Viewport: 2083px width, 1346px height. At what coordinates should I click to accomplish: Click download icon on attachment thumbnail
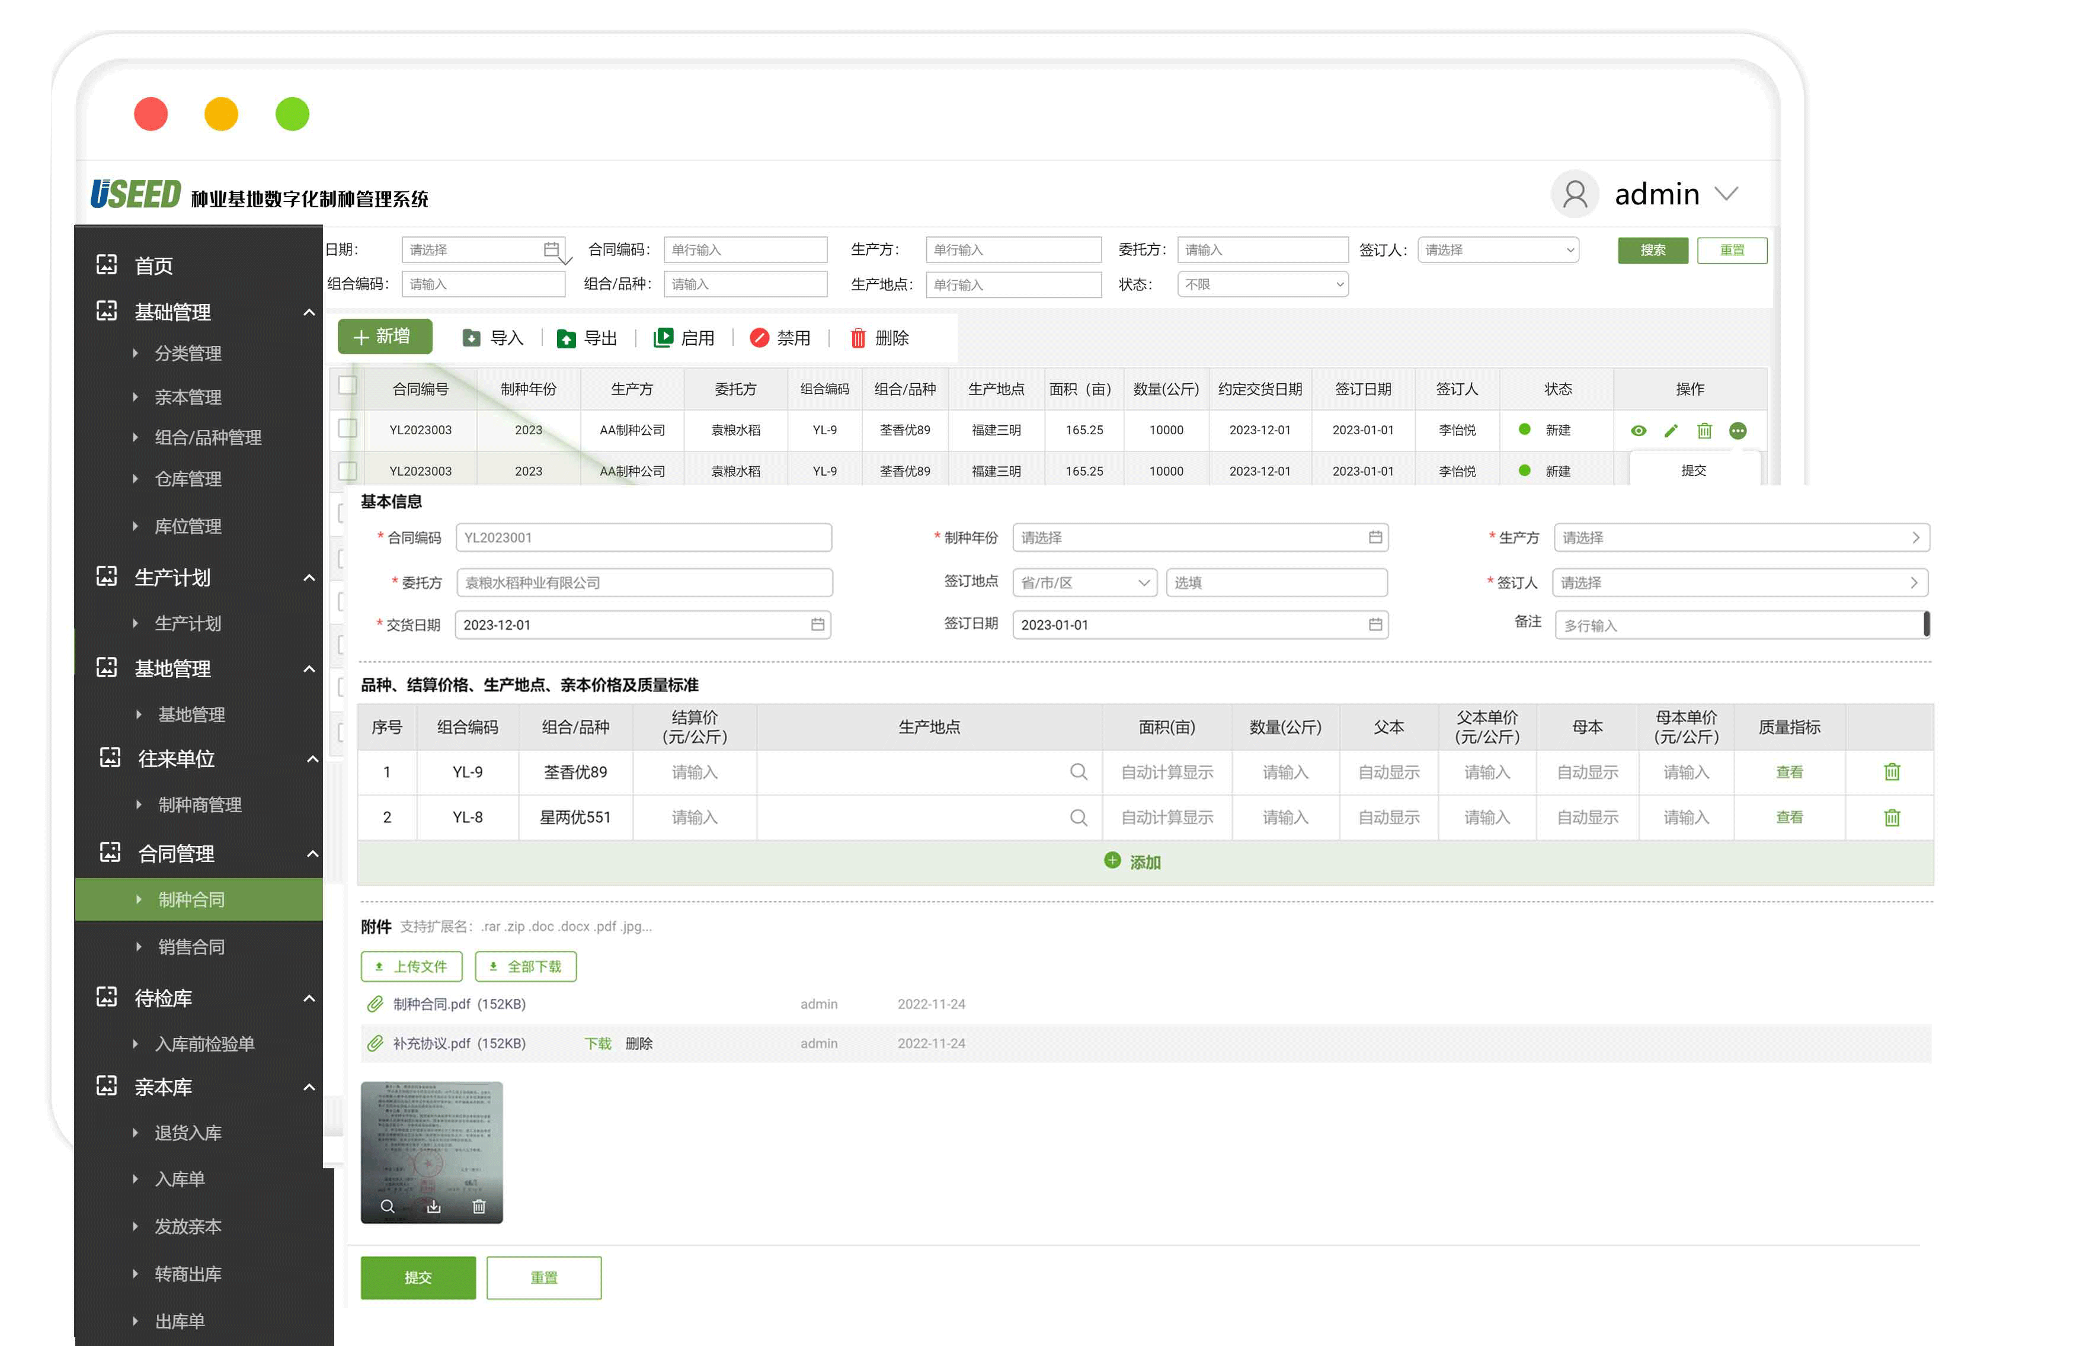pyautogui.click(x=434, y=1207)
